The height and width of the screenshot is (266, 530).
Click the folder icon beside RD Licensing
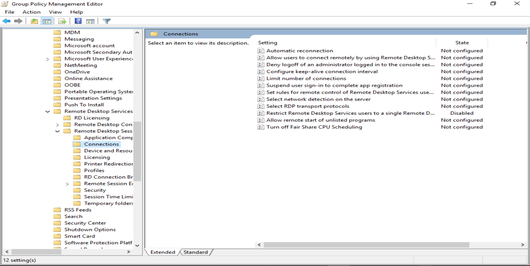67,118
